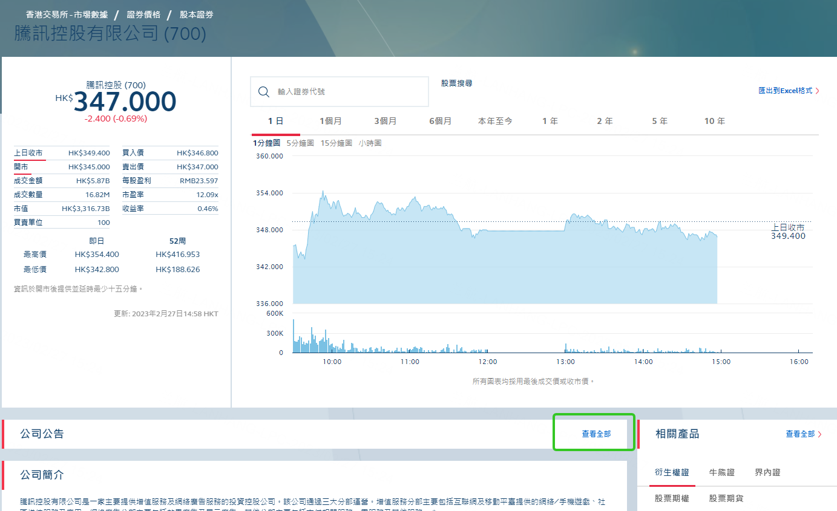This screenshot has width=837, height=511.
Task: Select the 10年 chart range tab
Action: tap(715, 121)
